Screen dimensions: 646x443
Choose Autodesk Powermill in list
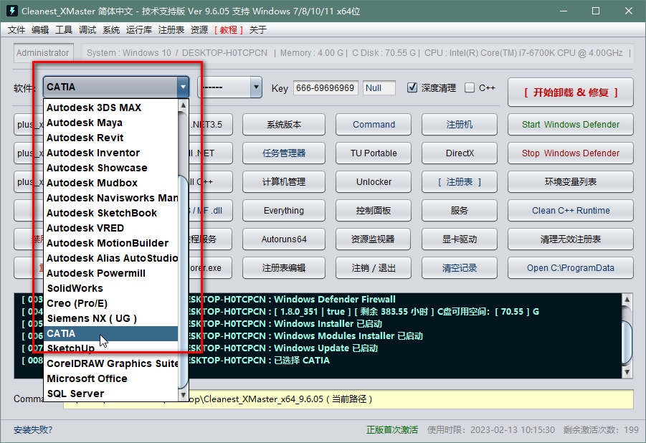[x=111, y=273]
